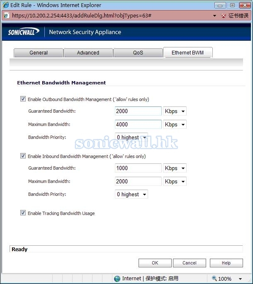Open inbound Maximum Bandwidth Kbps dropdown
This screenshot has width=253, height=284.
pyautogui.click(x=175, y=182)
